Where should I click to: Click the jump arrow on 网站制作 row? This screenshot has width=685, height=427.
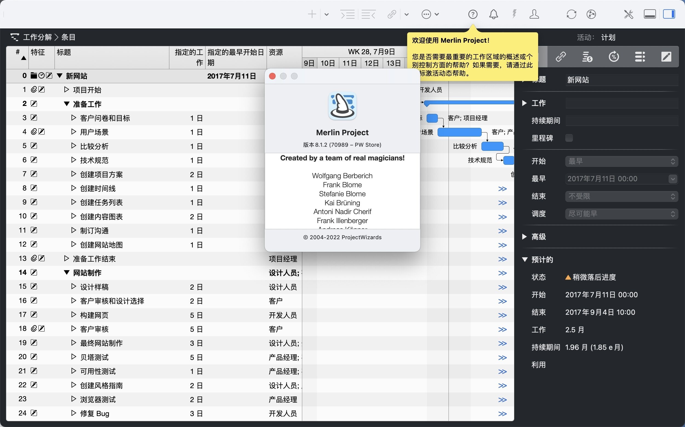pyautogui.click(x=502, y=273)
